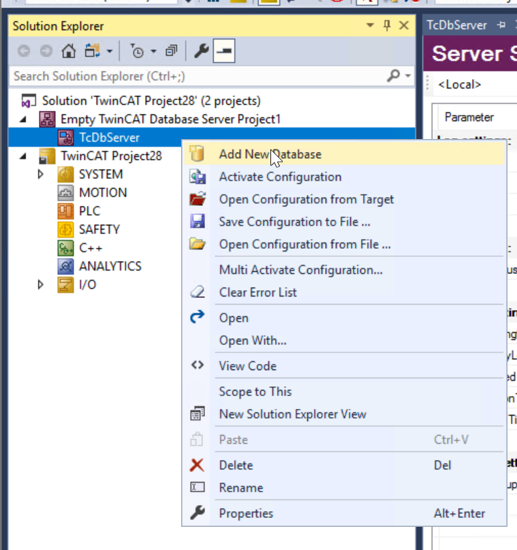Click the Switch Views toolbar icon
This screenshot has width=517, height=550.
[92, 51]
